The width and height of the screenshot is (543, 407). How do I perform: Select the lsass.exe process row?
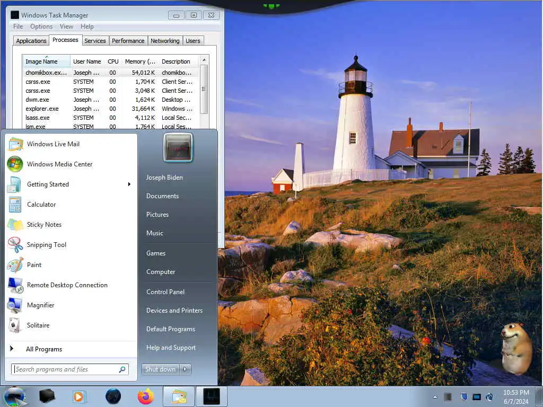pyautogui.click(x=110, y=118)
